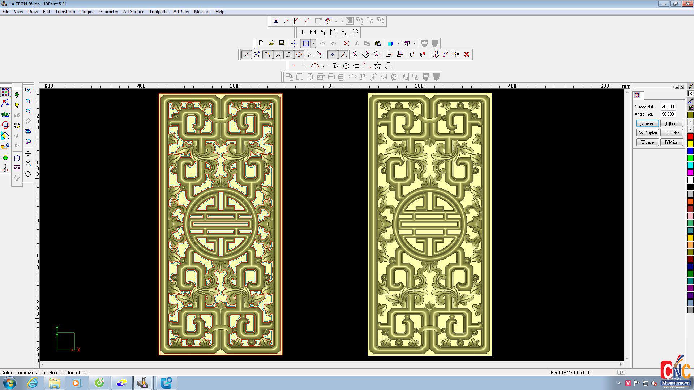
Task: Expand the display mode dropdown arrow
Action: (313, 43)
